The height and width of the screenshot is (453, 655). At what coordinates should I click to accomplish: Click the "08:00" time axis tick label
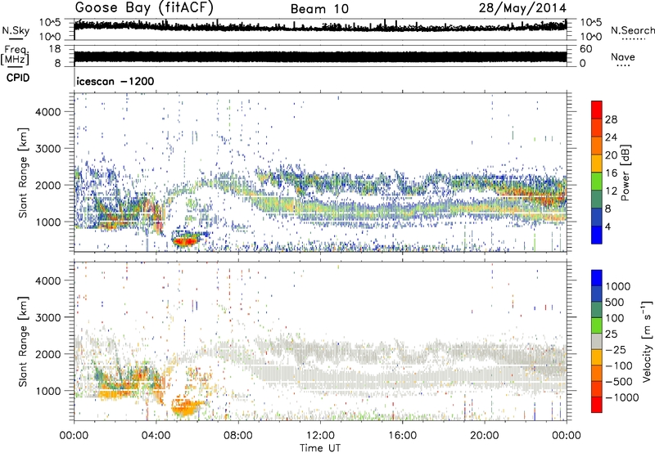pyautogui.click(x=238, y=436)
